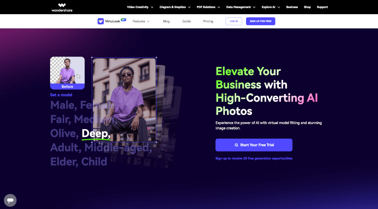Open the Guide tab
The height and width of the screenshot is (209, 378).
coord(186,21)
